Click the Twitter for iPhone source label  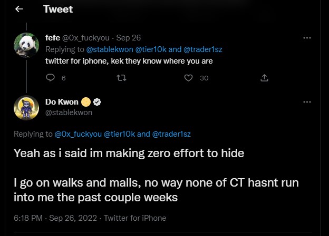coord(135,218)
